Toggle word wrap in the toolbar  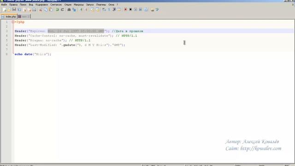click(104, 10)
